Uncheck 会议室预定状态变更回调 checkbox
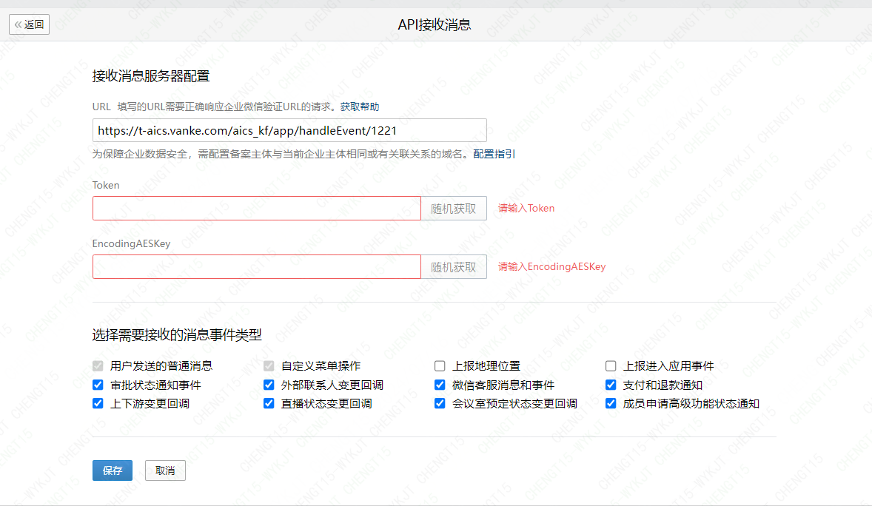872x506 pixels. tap(440, 403)
